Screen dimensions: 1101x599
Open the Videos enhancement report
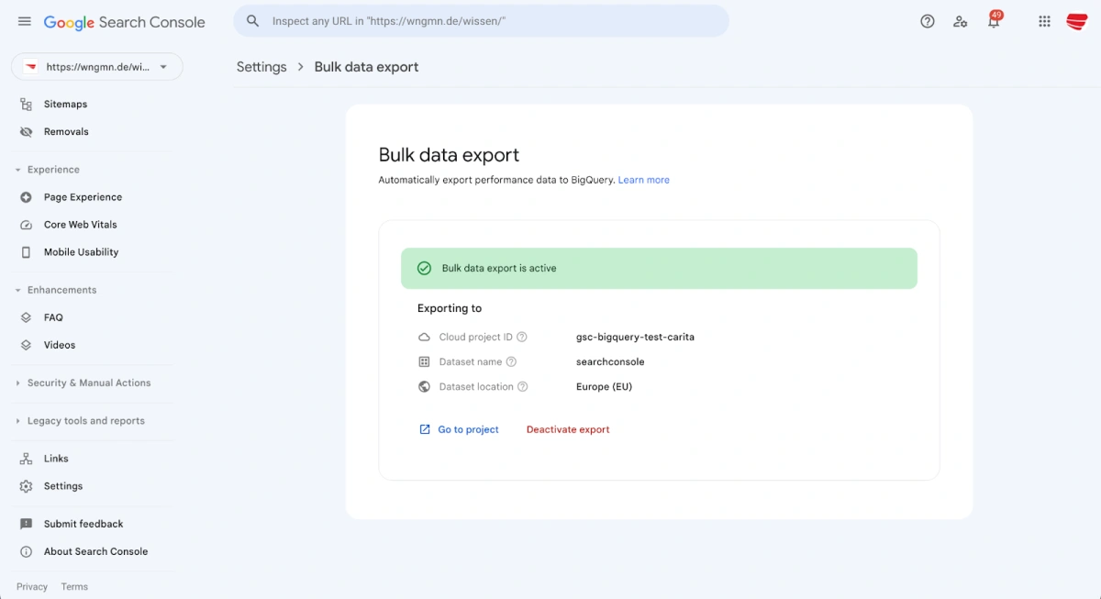(x=60, y=344)
